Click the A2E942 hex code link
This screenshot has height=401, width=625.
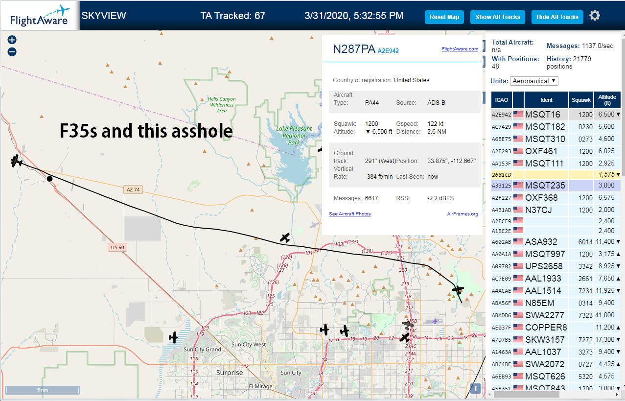pyautogui.click(x=388, y=50)
